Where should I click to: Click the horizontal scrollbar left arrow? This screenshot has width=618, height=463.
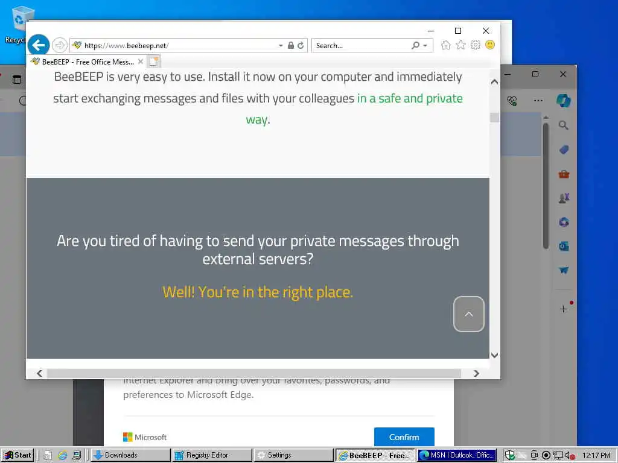[x=39, y=373]
